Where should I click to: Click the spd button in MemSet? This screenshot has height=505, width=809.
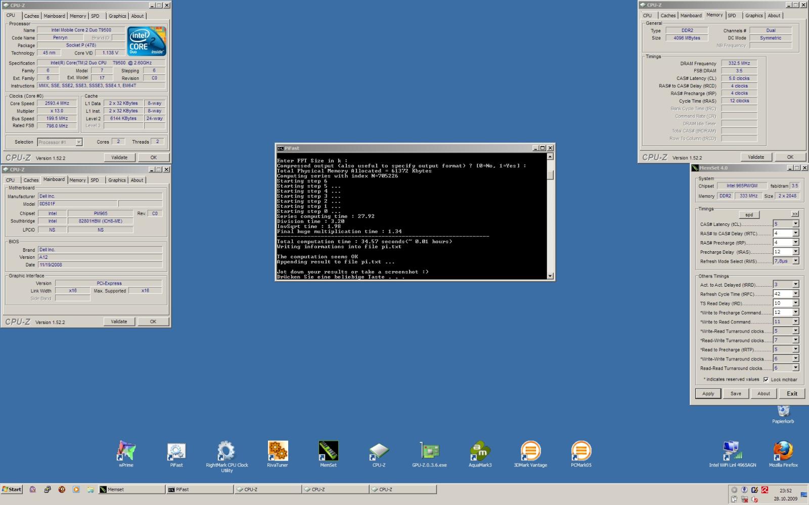point(749,215)
